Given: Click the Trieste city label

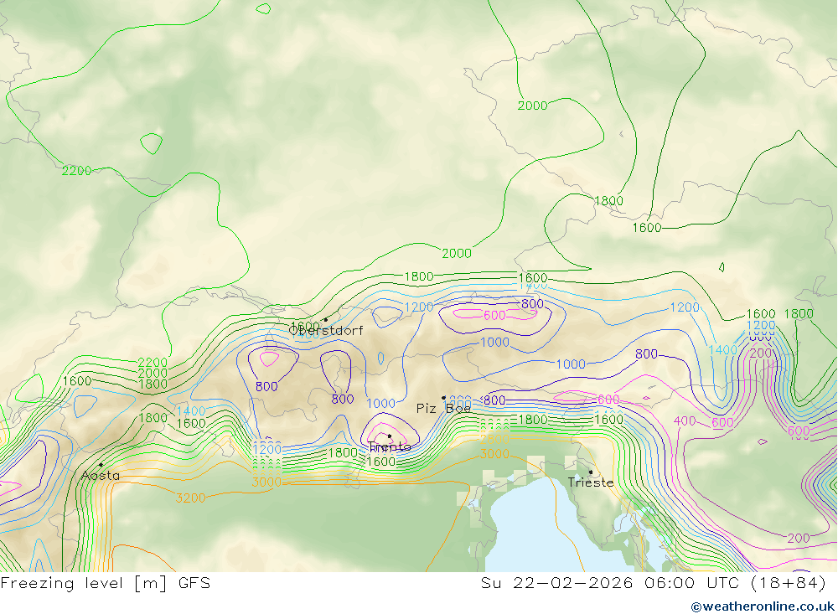Looking at the screenshot, I should pyautogui.click(x=591, y=482).
